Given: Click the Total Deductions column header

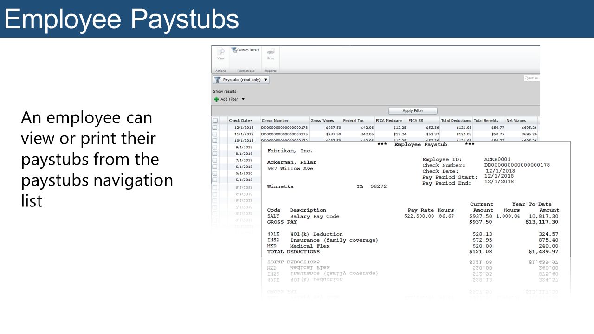Looking at the screenshot, I should (x=456, y=121).
